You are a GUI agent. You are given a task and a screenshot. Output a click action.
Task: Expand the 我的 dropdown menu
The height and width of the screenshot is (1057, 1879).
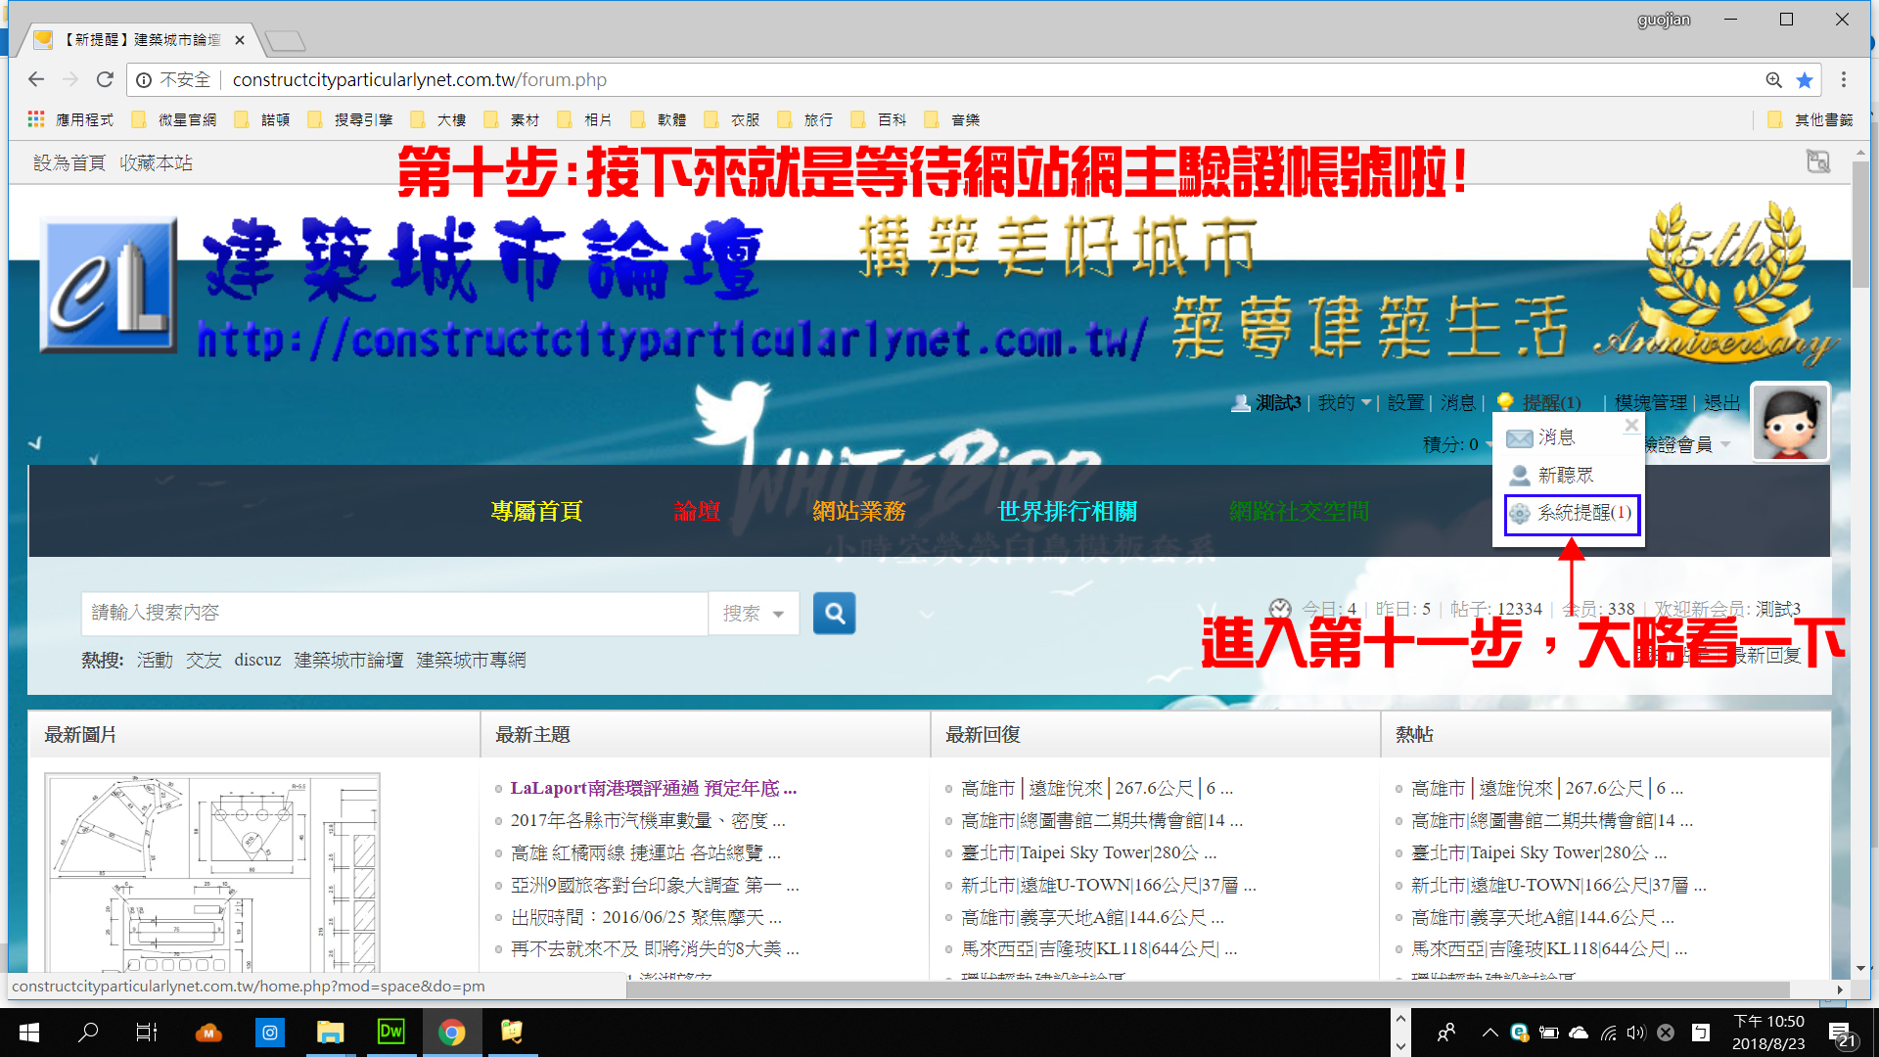tap(1344, 402)
